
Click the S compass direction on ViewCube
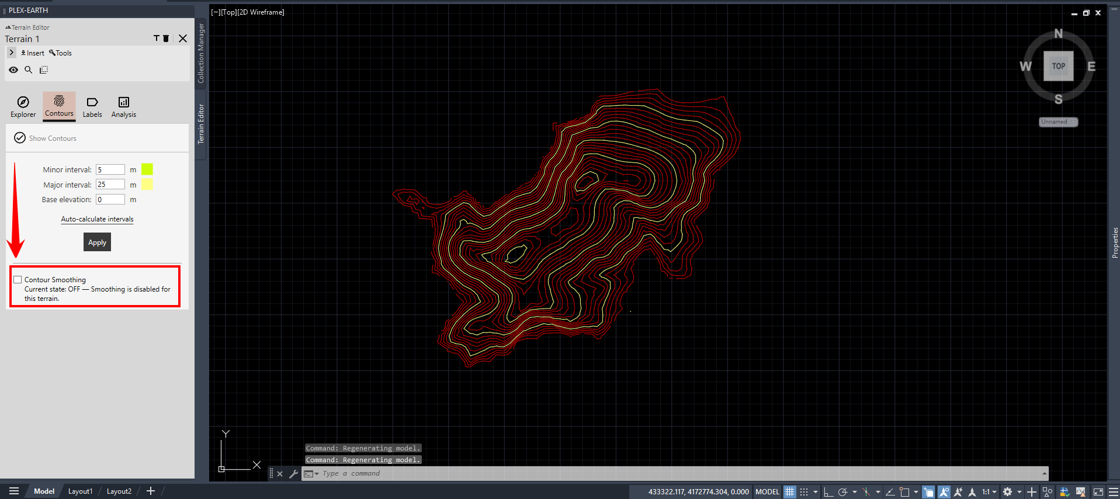[x=1059, y=99]
